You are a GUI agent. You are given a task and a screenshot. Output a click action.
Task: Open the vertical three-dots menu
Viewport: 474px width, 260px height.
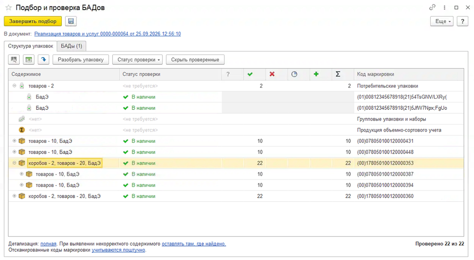tap(444, 8)
